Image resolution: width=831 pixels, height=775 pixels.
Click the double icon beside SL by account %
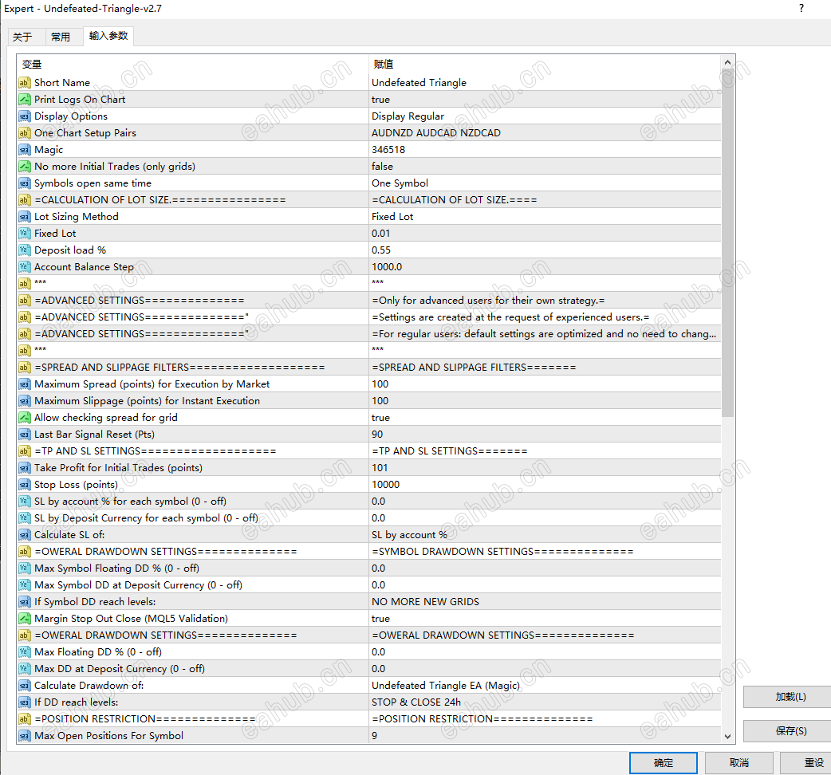click(x=25, y=502)
